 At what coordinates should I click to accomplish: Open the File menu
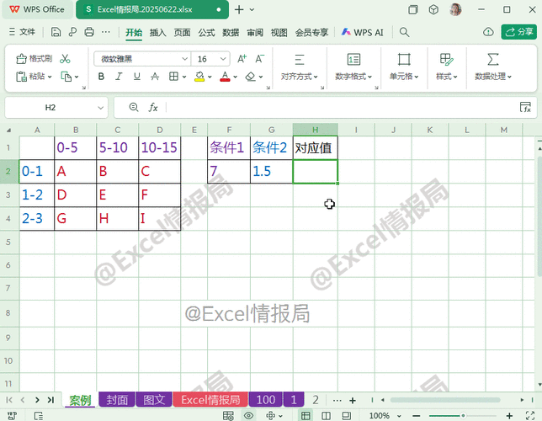point(22,32)
